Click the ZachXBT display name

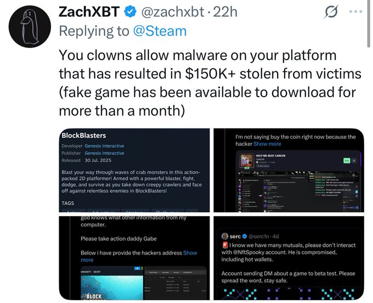tap(88, 11)
